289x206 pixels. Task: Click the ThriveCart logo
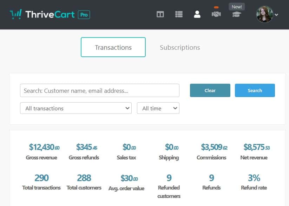pyautogui.click(x=42, y=14)
